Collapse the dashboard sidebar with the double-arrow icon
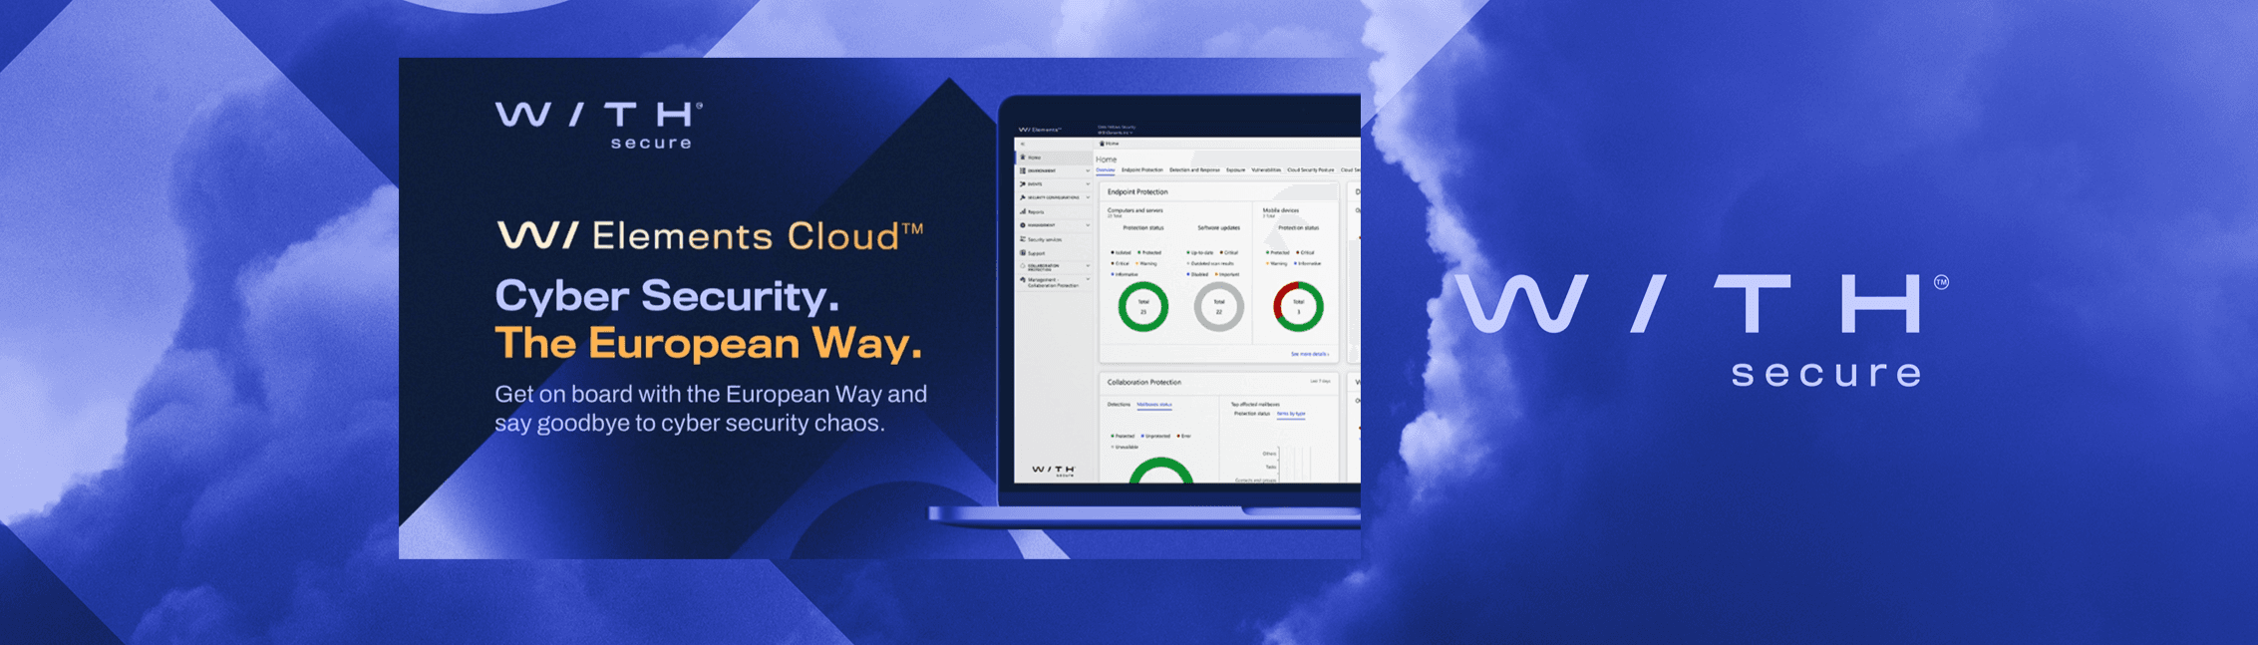This screenshot has width=2258, height=645. pos(1022,145)
